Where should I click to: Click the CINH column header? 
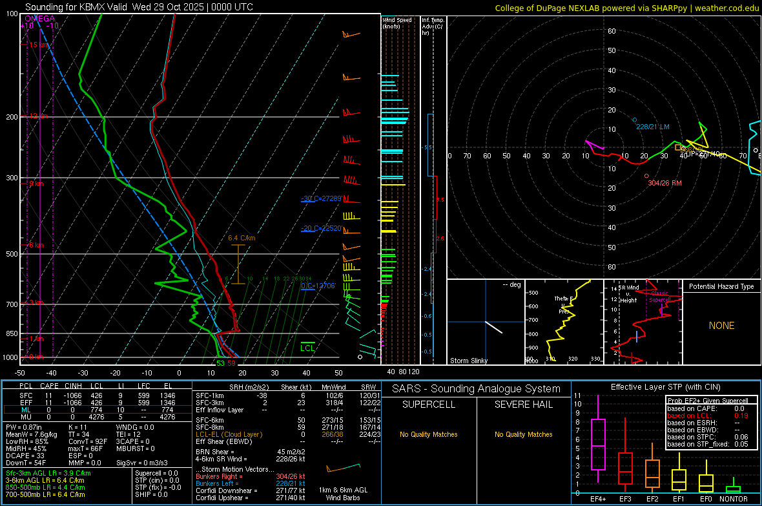point(73,386)
